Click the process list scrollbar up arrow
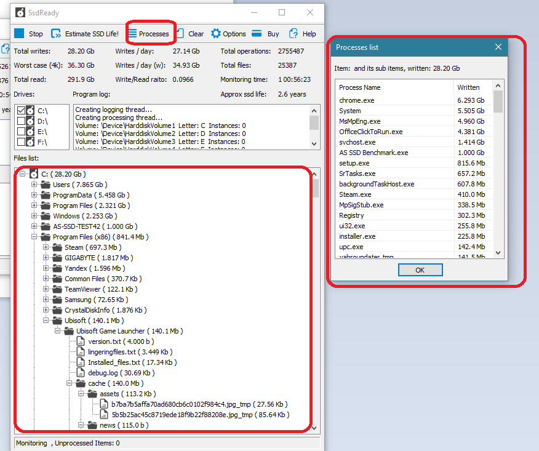539x451 pixels. [498, 86]
